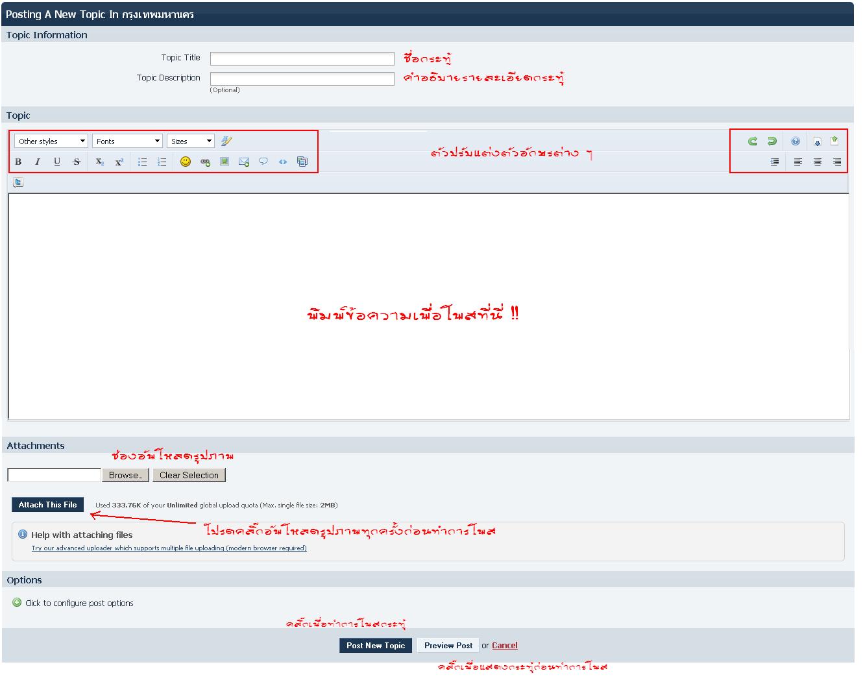Apply strikethrough formatting

point(77,162)
